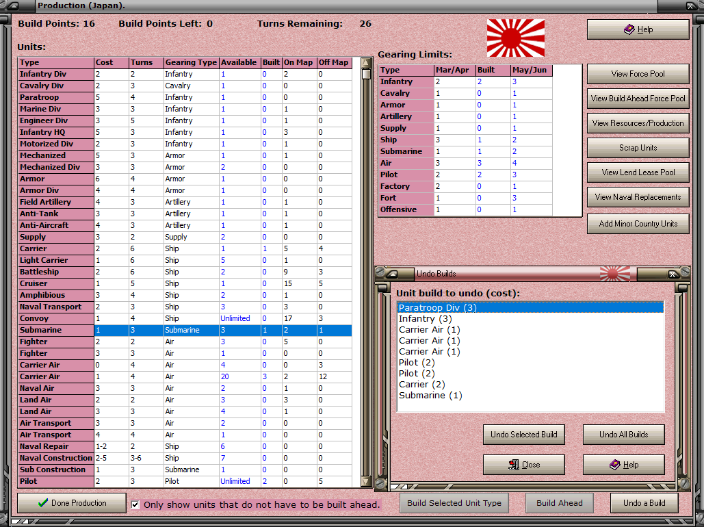Viewport: 704px width, 527px height.
Task: Click the flag icon in Undo Builds title bar
Action: coord(614,274)
